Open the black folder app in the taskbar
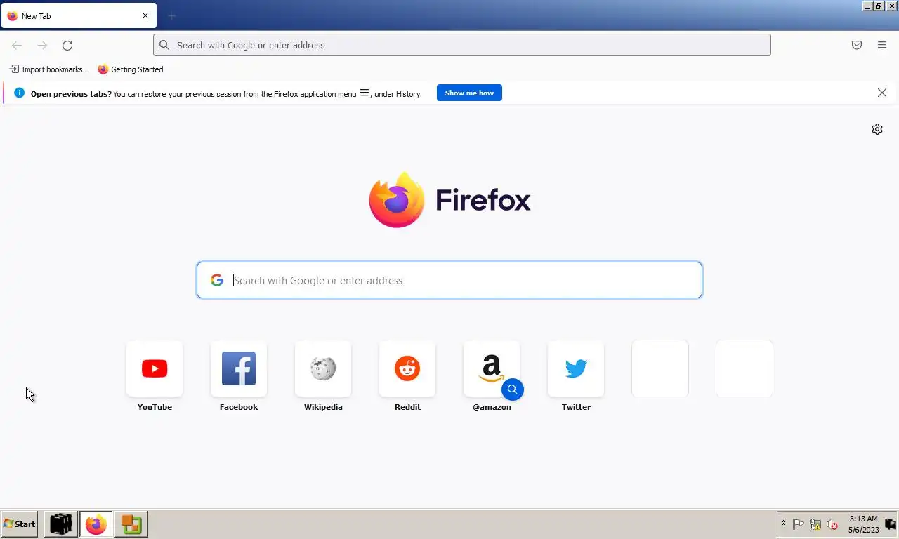This screenshot has width=899, height=539. coord(61,524)
